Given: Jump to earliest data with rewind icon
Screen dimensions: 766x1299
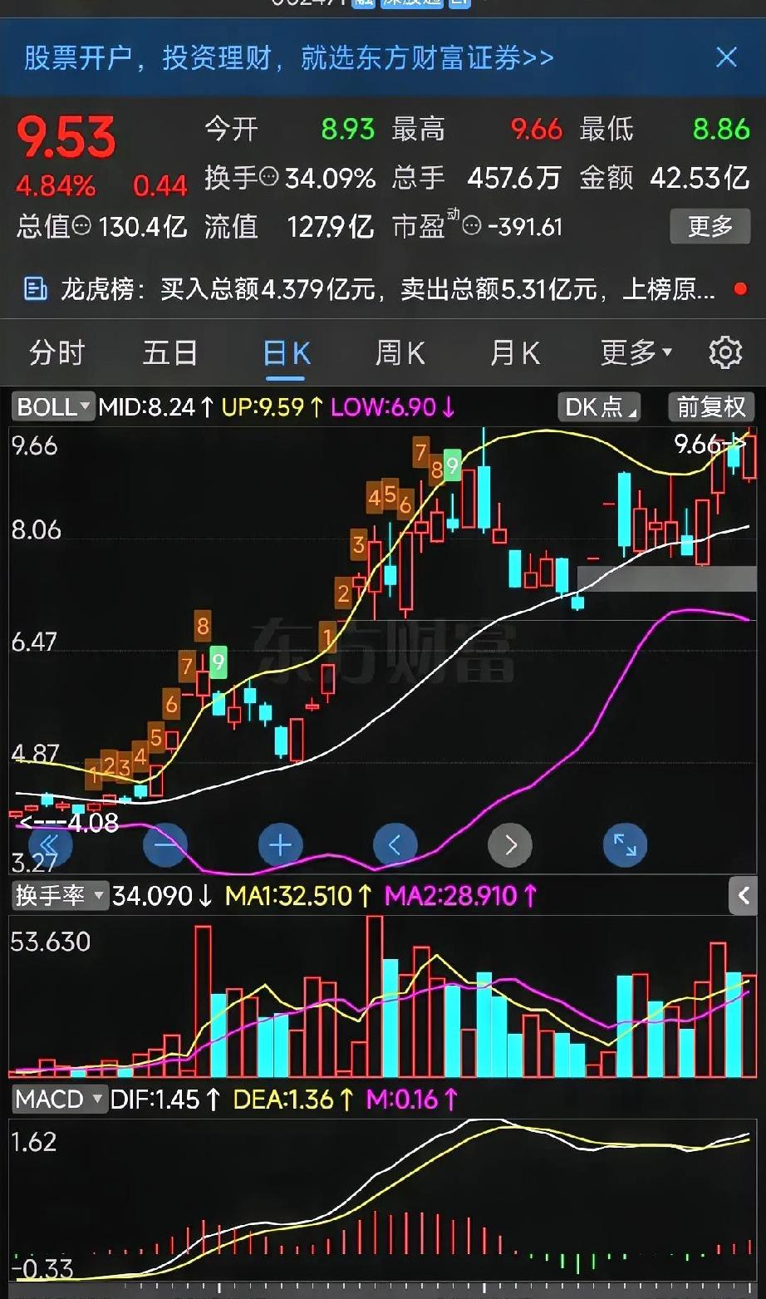Looking at the screenshot, I should click(x=51, y=844).
